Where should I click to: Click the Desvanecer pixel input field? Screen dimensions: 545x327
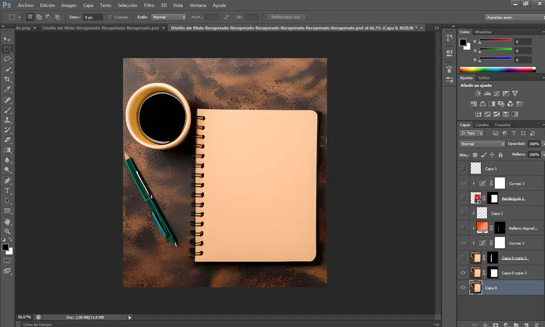[x=93, y=17]
